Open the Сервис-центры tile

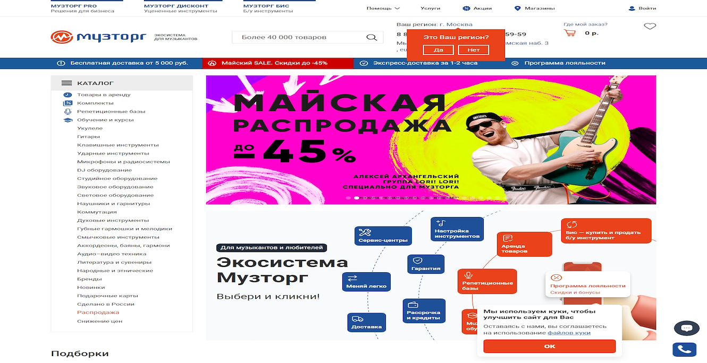(383, 236)
